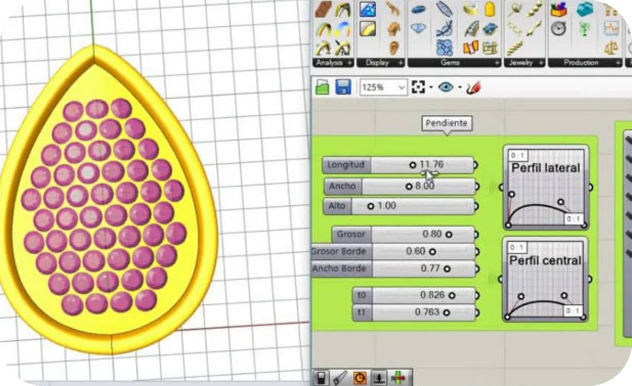The image size is (632, 386).
Task: Open the Analysis toolbar tab
Action: click(x=329, y=63)
